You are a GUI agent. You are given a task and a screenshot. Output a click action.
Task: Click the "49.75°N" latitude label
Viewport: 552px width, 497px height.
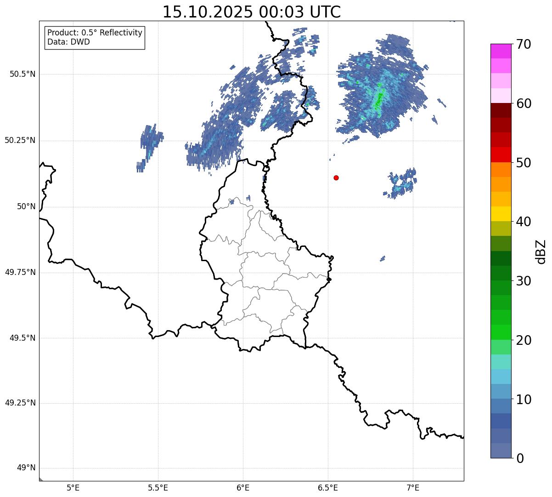tap(20, 272)
